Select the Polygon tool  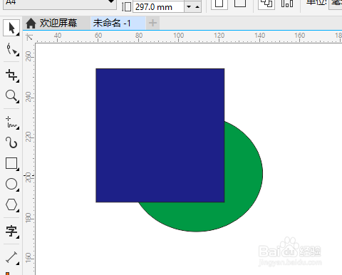click(12, 204)
